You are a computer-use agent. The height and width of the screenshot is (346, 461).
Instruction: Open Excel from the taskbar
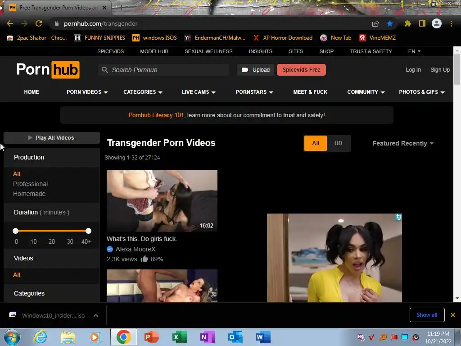coord(179,337)
